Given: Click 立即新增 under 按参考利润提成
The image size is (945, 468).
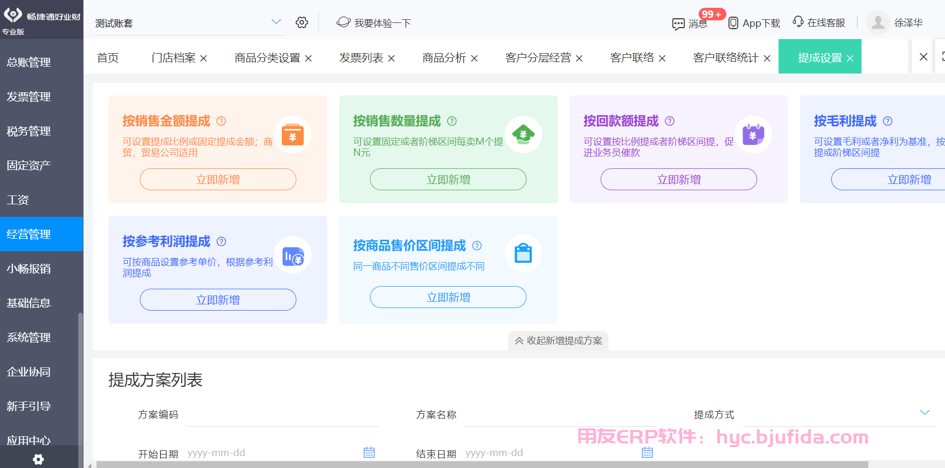Looking at the screenshot, I should (x=218, y=300).
